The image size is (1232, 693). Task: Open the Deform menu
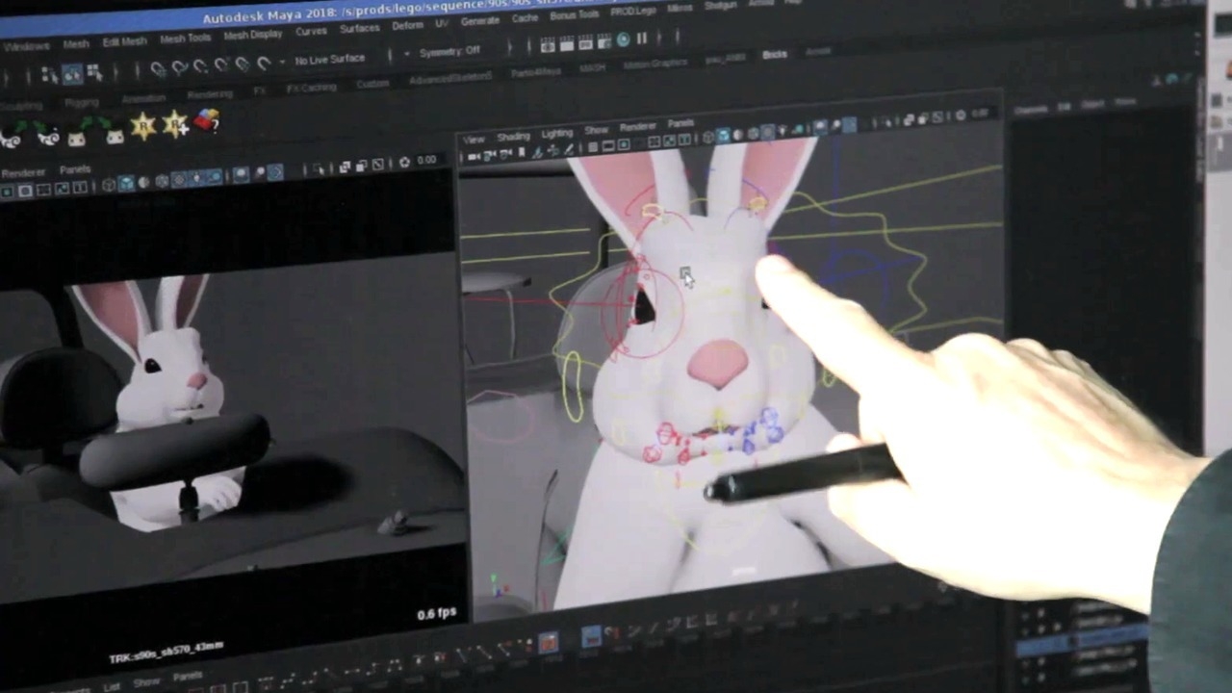pos(407,26)
